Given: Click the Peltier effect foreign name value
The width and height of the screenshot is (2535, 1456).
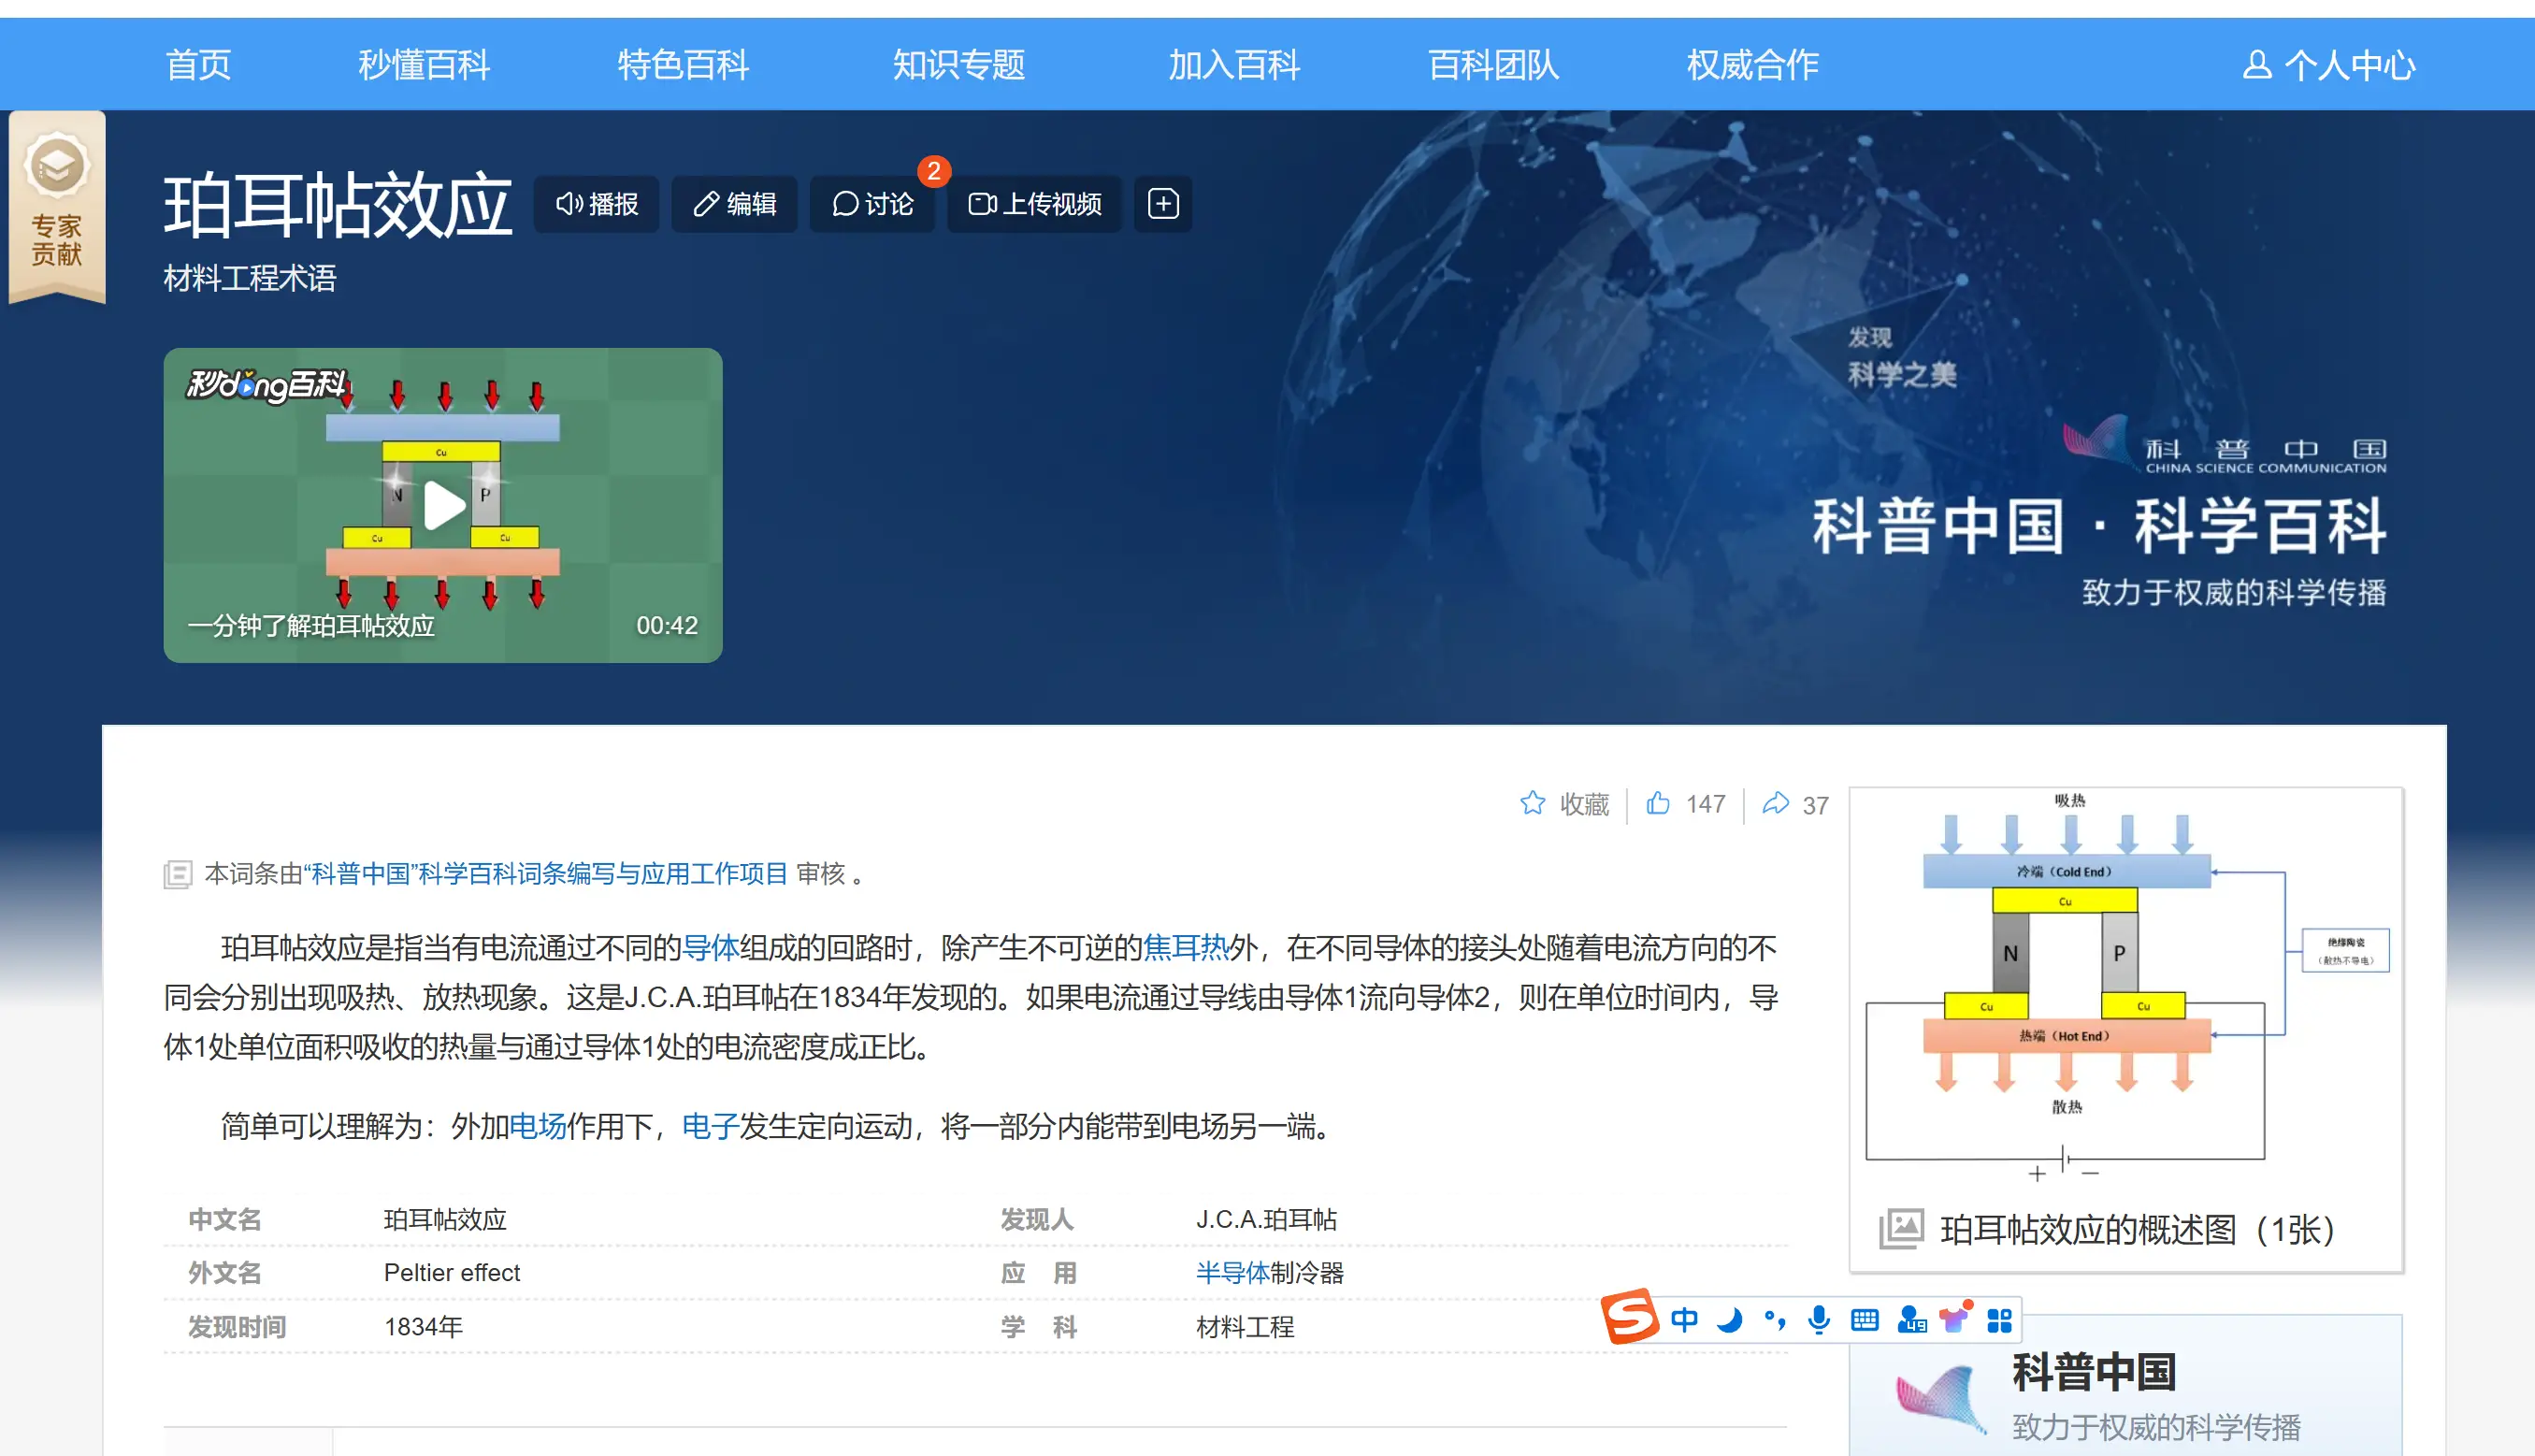Looking at the screenshot, I should click(x=452, y=1273).
